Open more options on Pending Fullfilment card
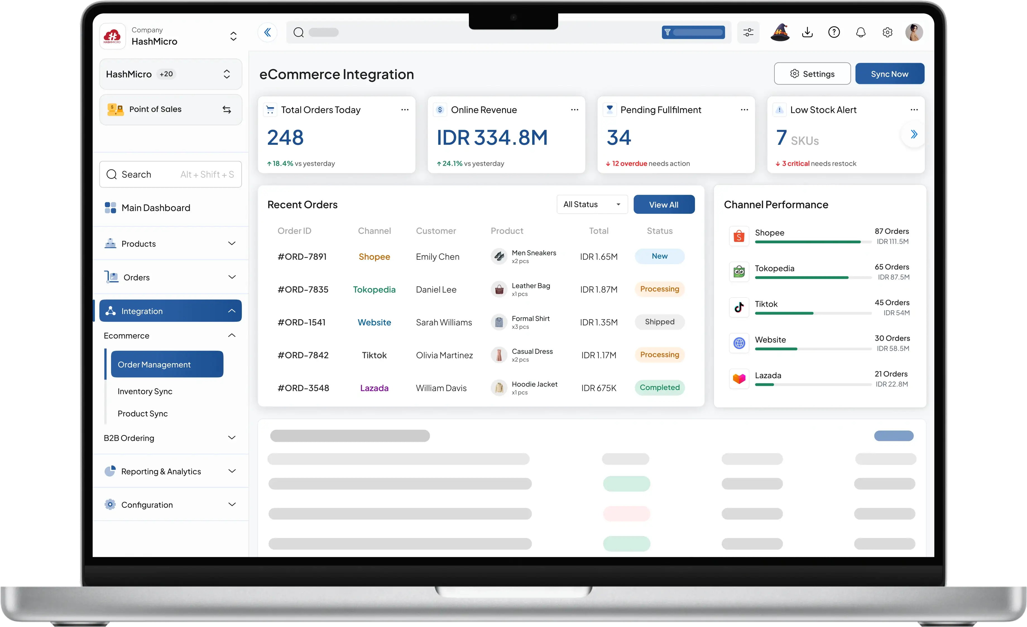Screen dimensions: 1027x627 [x=744, y=110]
